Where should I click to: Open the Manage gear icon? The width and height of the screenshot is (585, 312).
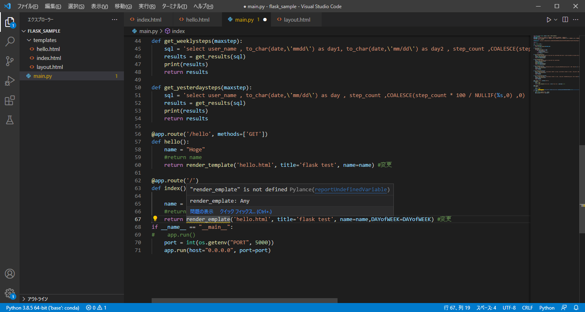10,293
